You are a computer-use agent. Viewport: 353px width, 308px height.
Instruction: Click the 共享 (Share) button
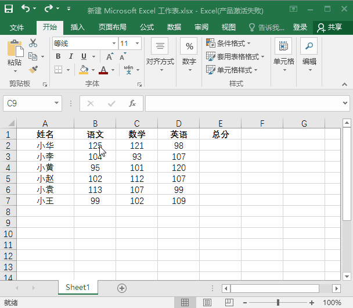tap(329, 27)
